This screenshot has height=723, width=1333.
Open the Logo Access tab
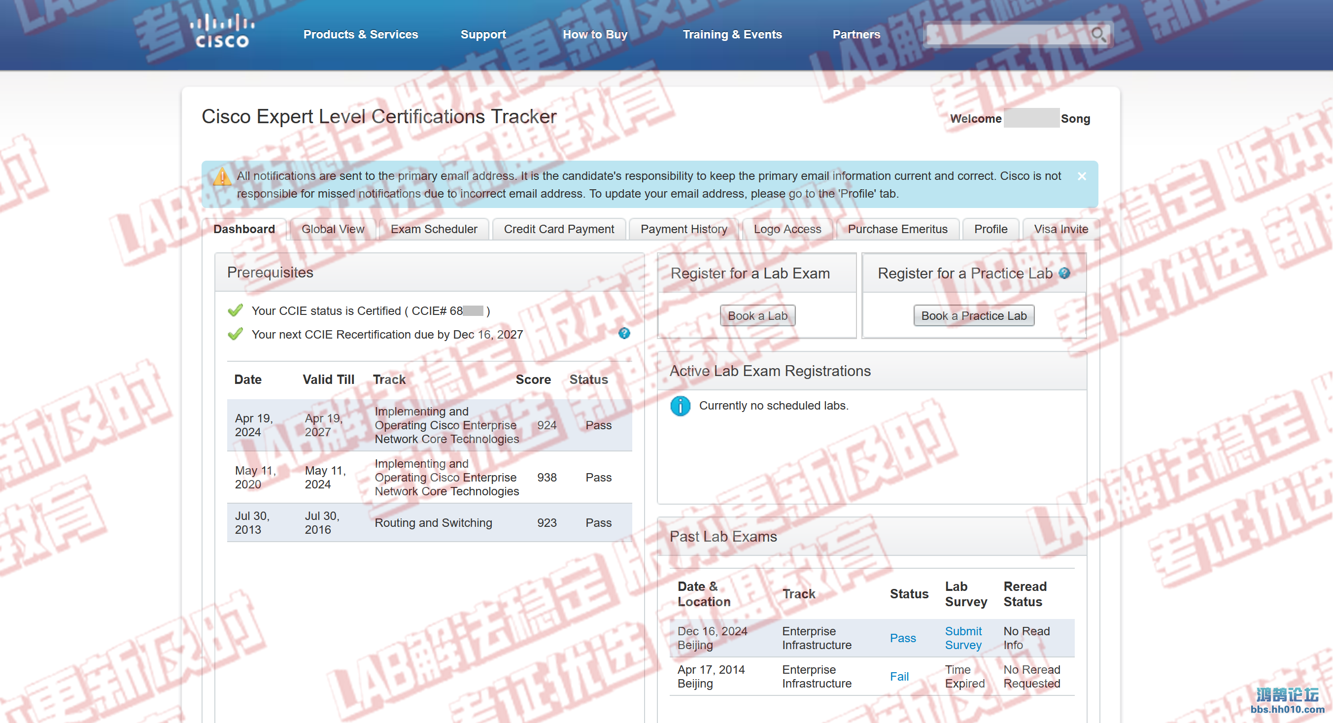pyautogui.click(x=786, y=230)
